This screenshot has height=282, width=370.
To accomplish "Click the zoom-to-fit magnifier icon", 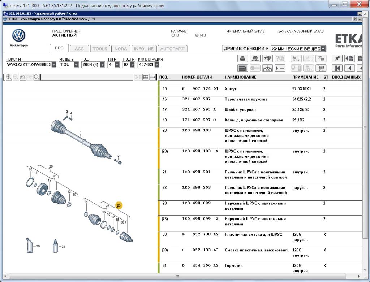I will (23, 77).
